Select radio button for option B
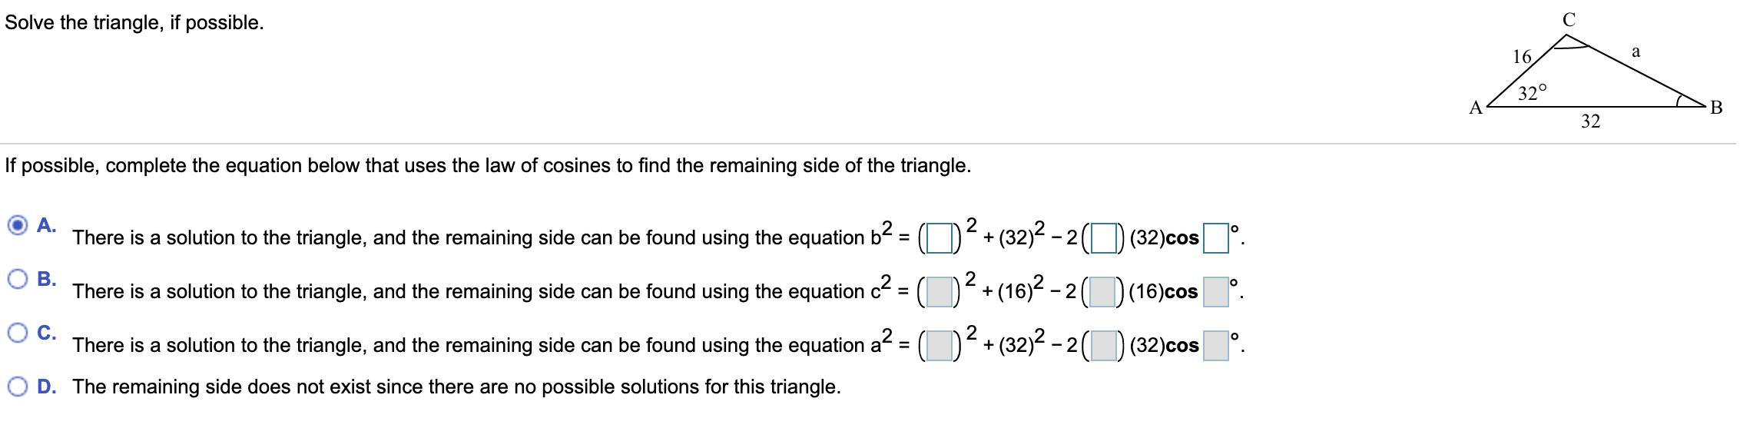 point(18,279)
